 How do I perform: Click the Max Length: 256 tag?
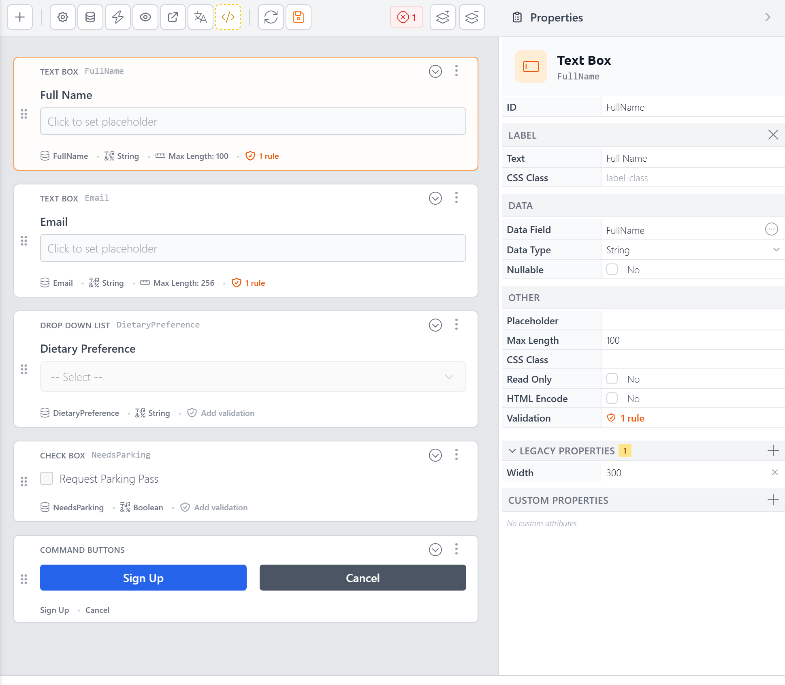[177, 283]
